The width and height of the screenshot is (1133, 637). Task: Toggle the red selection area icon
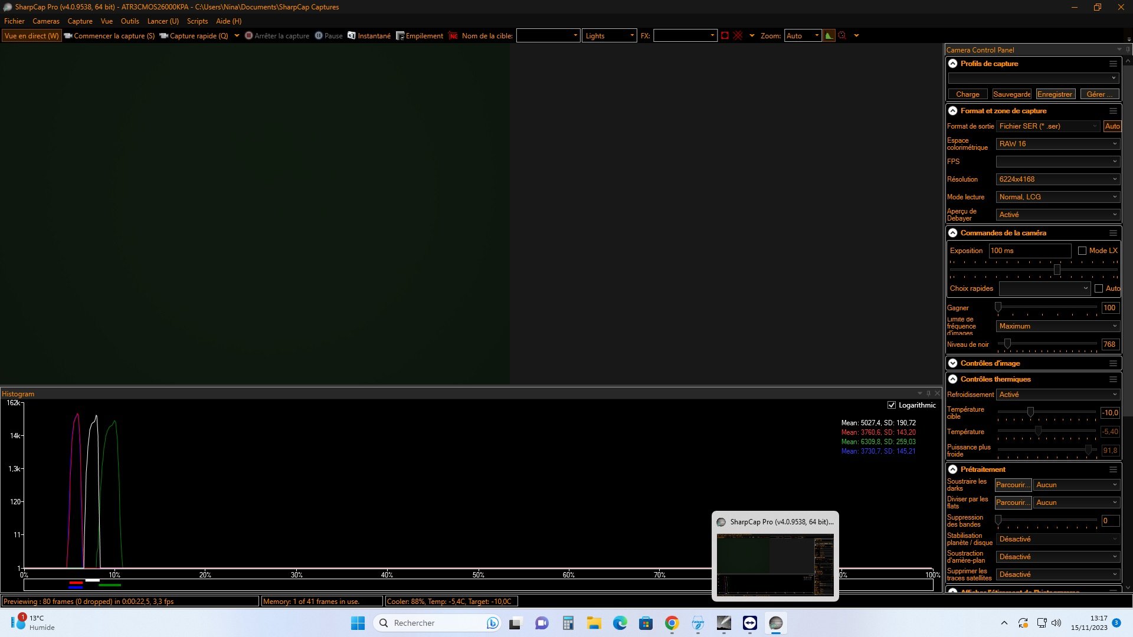[x=725, y=36]
